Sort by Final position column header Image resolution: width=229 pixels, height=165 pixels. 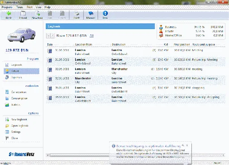click(180, 44)
